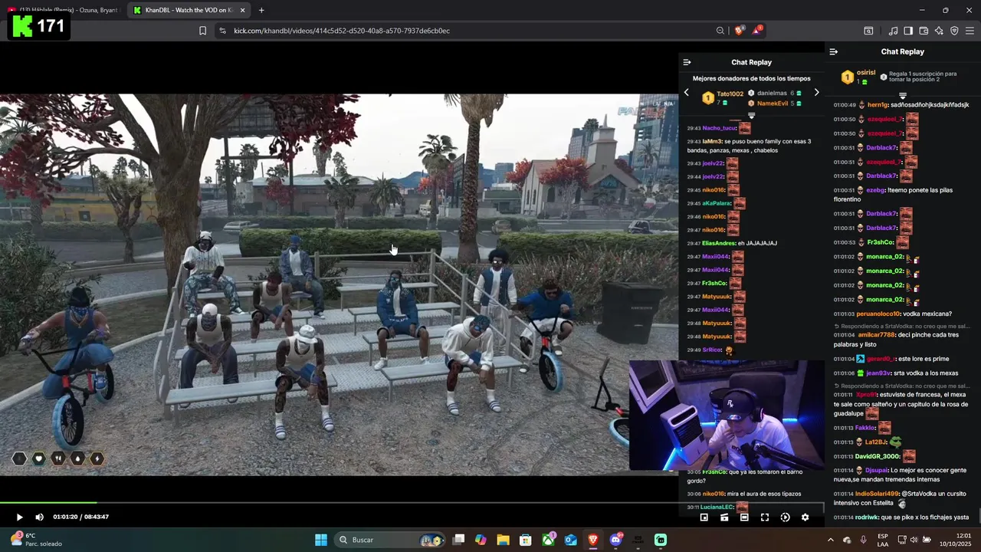Click the Tato1002 donor name

(730, 94)
